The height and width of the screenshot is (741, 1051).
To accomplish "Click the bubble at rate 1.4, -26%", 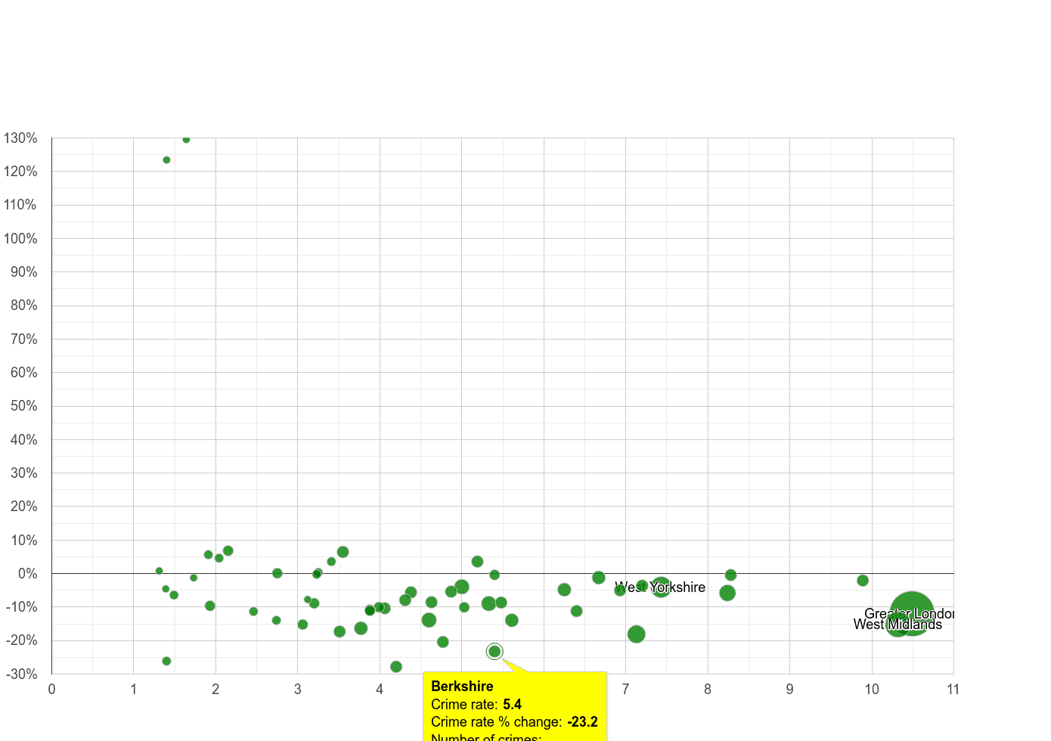I will point(166,661).
